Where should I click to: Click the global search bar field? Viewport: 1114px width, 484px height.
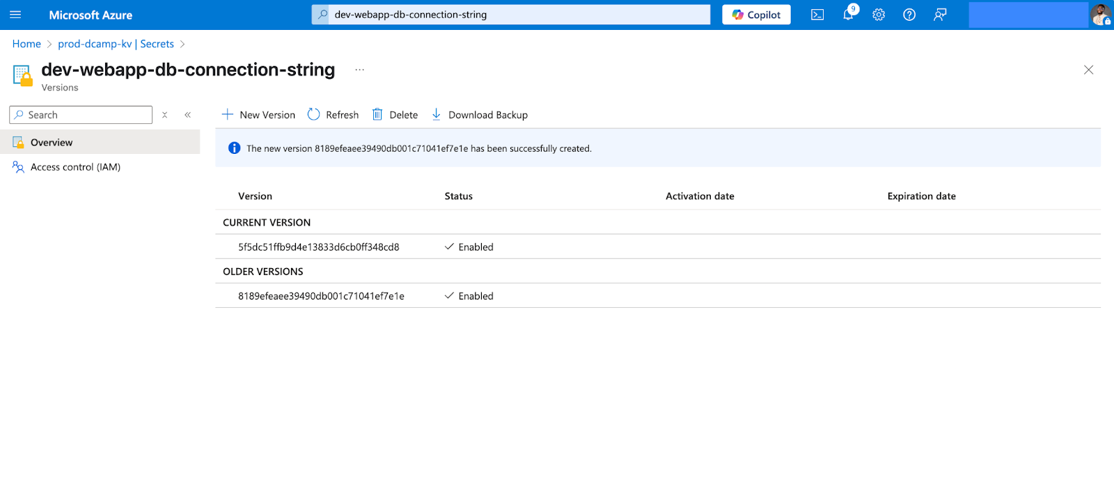[x=511, y=15]
